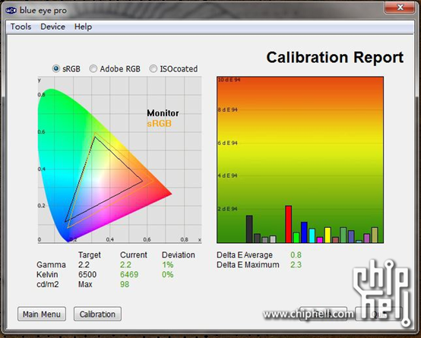
Task: Click the orange sRGB legend label
Action: click(x=160, y=124)
